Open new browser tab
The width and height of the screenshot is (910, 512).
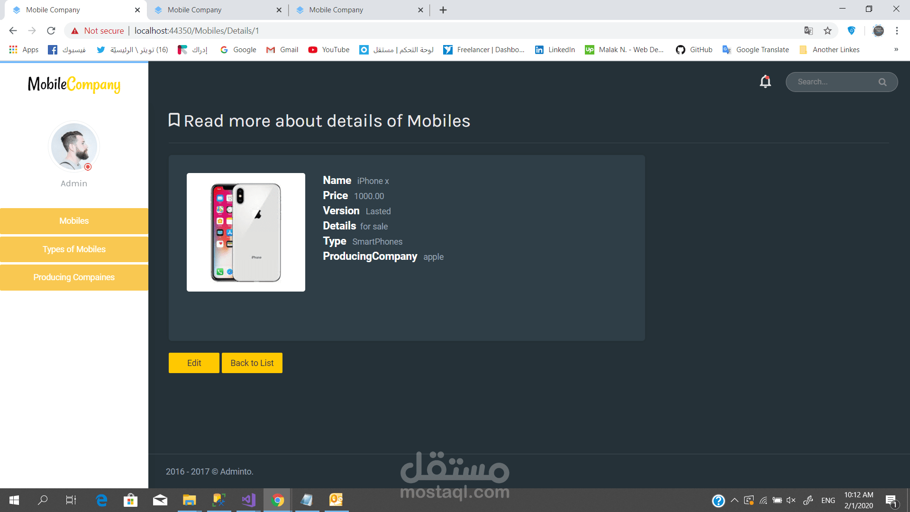443,10
